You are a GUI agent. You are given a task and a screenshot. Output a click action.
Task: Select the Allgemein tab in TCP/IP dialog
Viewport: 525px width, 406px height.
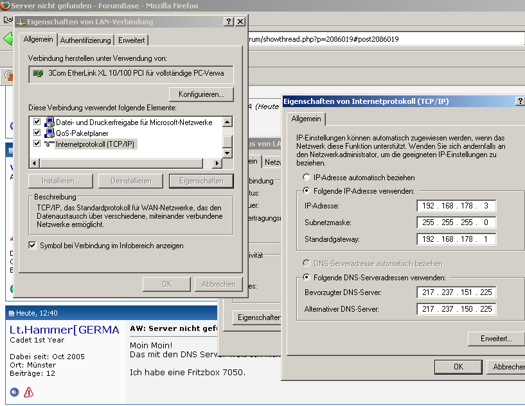click(306, 119)
